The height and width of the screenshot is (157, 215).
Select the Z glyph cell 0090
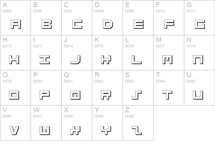pyautogui.click(x=138, y=123)
